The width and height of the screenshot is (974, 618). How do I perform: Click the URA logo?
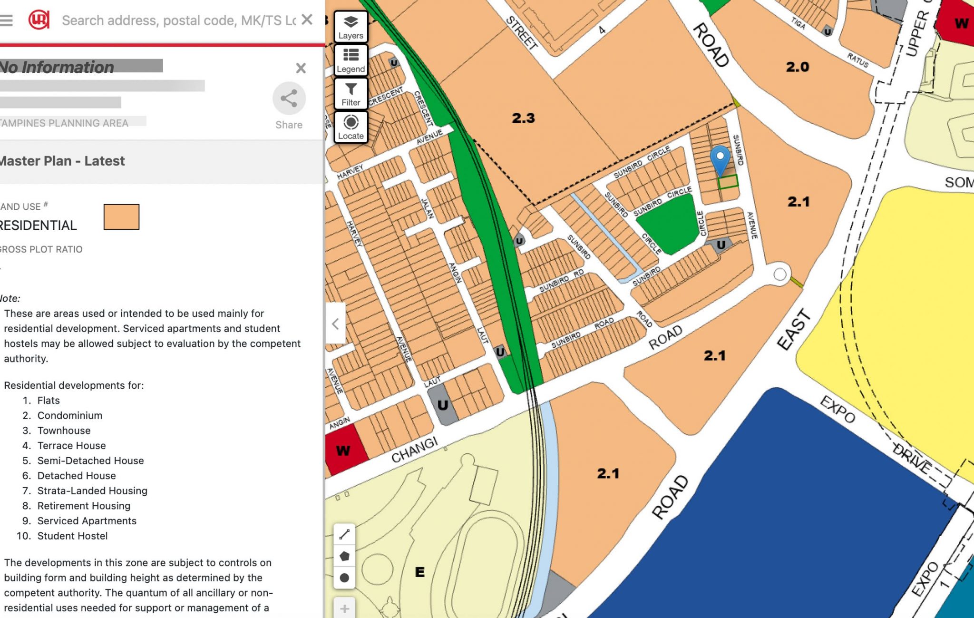point(39,20)
